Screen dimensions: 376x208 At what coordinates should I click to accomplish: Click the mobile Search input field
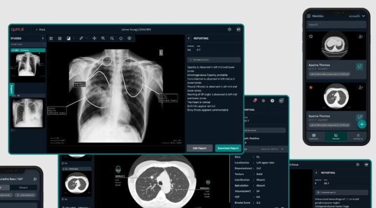(x=335, y=24)
